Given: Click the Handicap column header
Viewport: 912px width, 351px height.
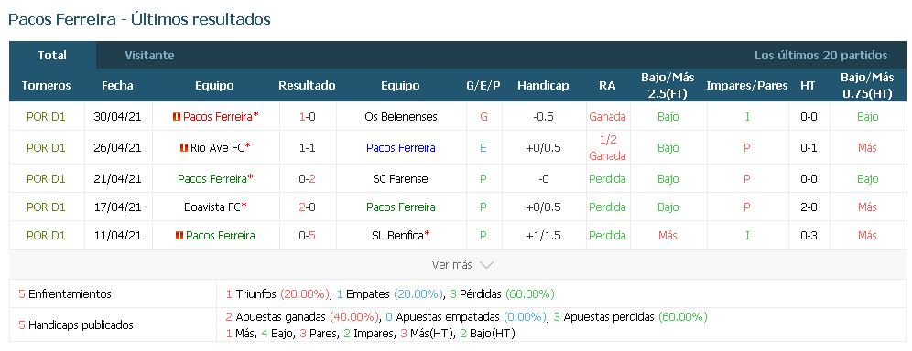Looking at the screenshot, I should pyautogui.click(x=543, y=86).
